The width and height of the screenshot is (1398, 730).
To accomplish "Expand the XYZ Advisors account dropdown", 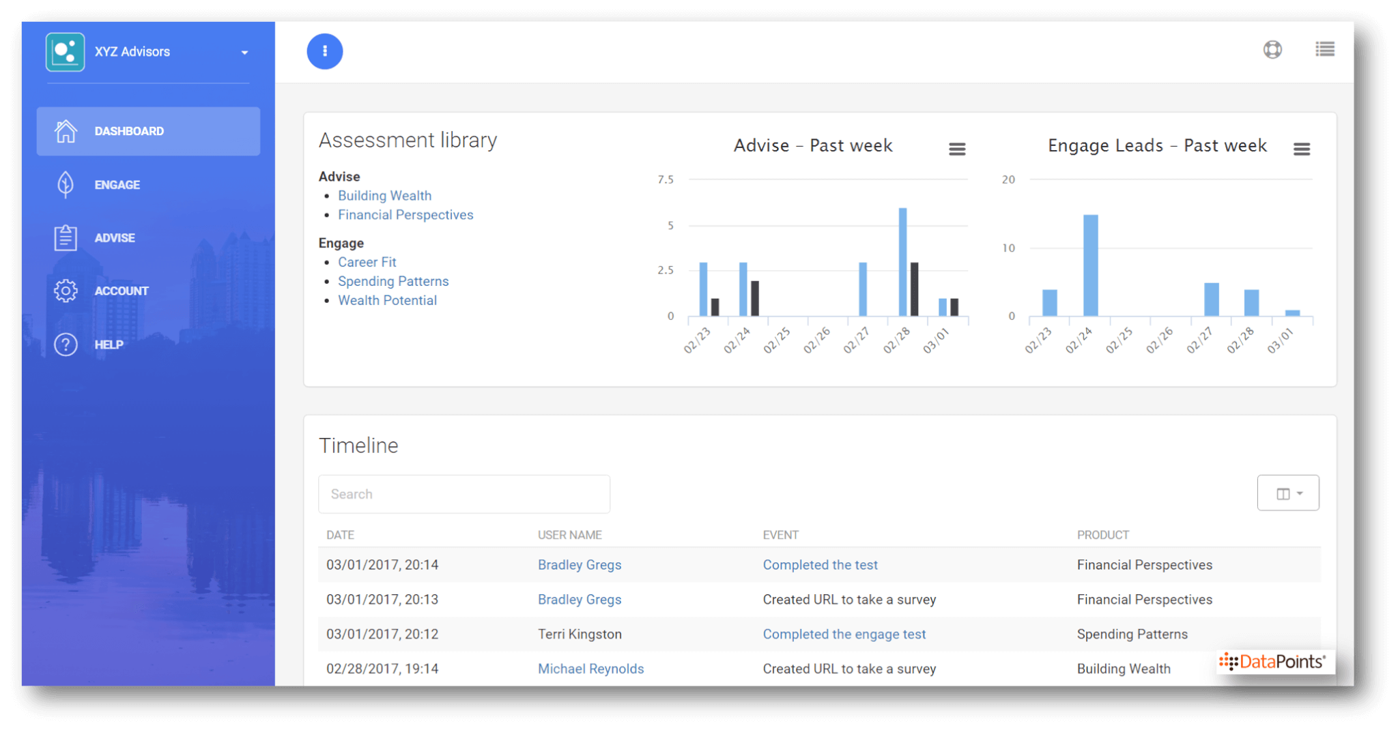I will [x=244, y=53].
